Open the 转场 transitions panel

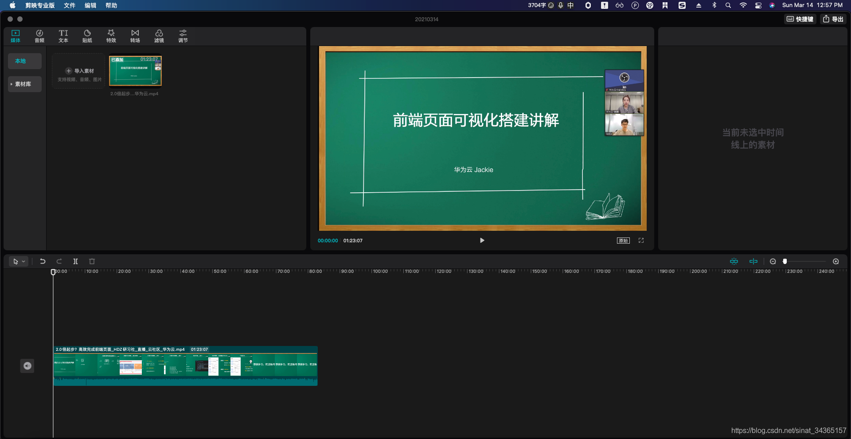point(135,36)
